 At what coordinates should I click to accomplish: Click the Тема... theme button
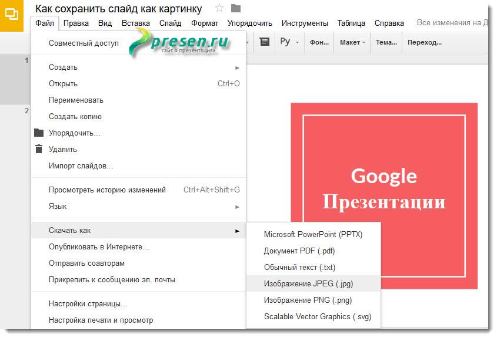tap(386, 42)
